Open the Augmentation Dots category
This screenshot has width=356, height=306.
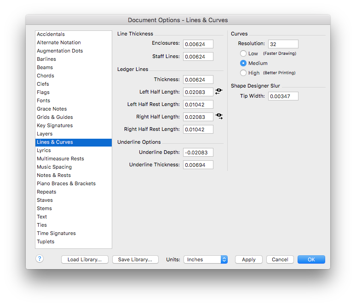pyautogui.click(x=74, y=51)
